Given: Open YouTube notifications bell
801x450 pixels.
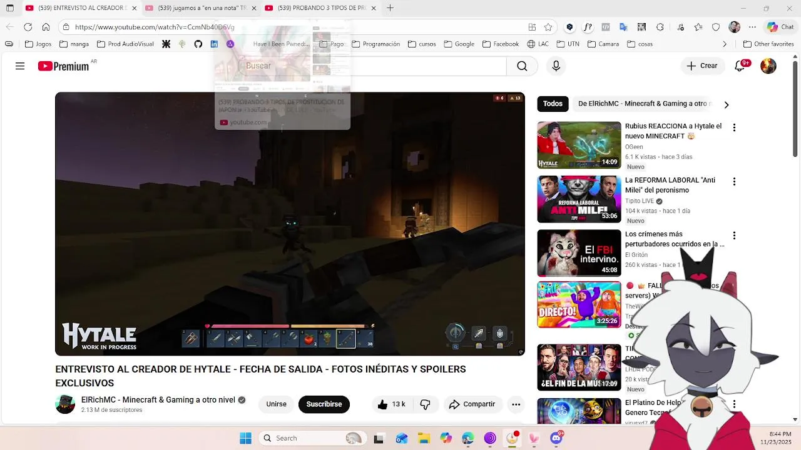Looking at the screenshot, I should pyautogui.click(x=740, y=66).
